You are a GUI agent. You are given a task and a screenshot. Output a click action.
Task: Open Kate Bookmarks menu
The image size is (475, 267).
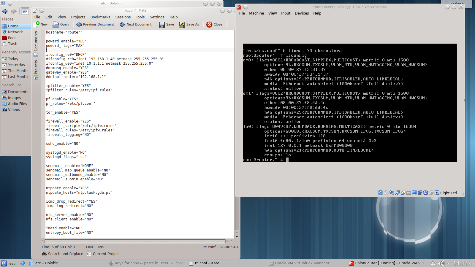pyautogui.click(x=100, y=17)
